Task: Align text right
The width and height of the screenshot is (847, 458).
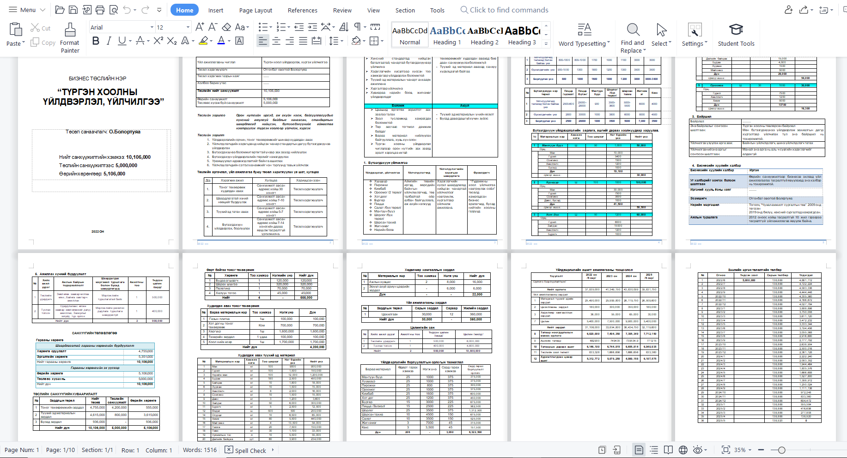Action: [x=290, y=41]
